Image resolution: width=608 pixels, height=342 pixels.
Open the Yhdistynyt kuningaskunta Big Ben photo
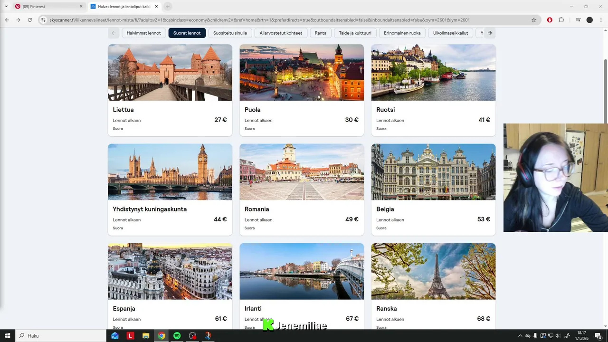coord(170,172)
